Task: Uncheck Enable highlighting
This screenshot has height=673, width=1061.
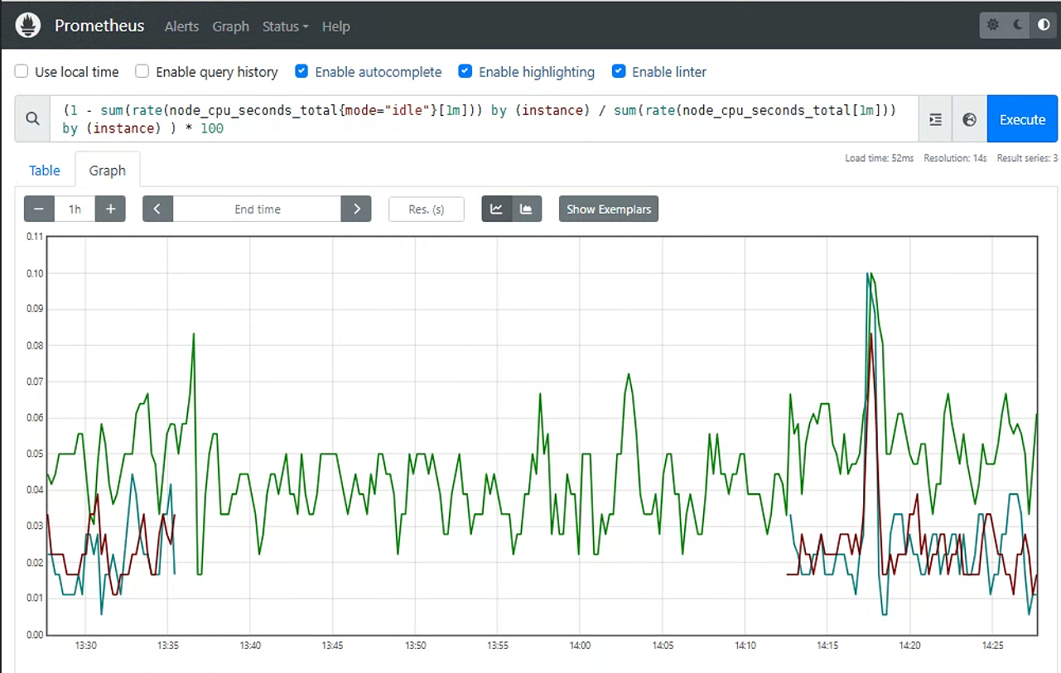Action: click(x=465, y=72)
